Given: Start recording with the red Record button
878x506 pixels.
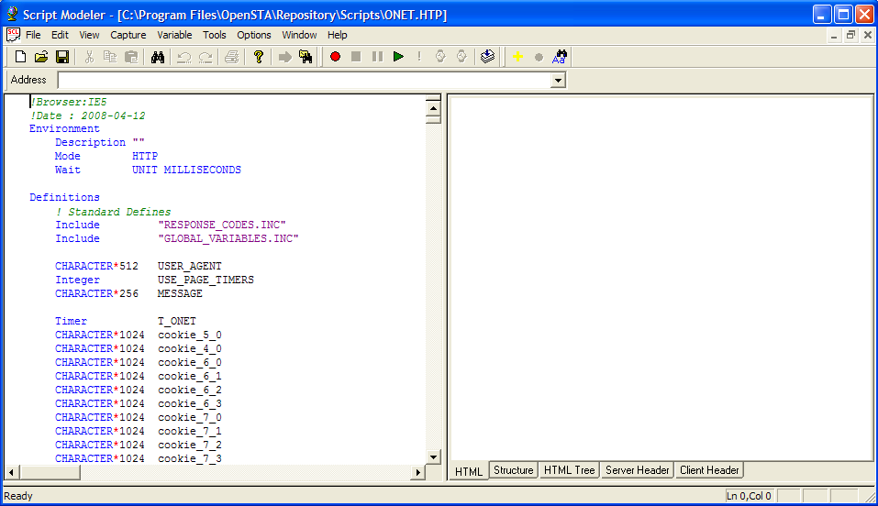Looking at the screenshot, I should (335, 57).
